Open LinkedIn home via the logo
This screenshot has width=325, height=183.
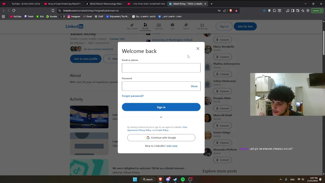coord(74,26)
